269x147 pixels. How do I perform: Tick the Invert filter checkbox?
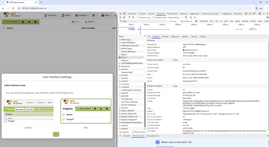[170, 21]
